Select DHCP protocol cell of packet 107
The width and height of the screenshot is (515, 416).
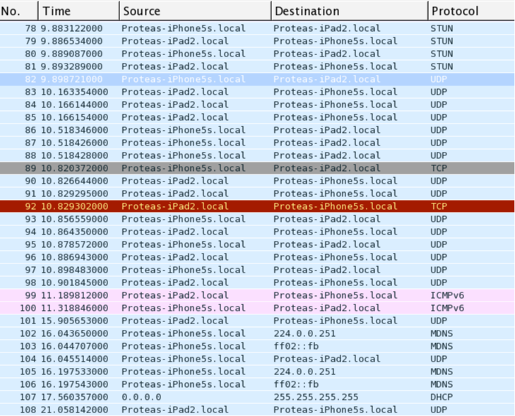point(442,398)
